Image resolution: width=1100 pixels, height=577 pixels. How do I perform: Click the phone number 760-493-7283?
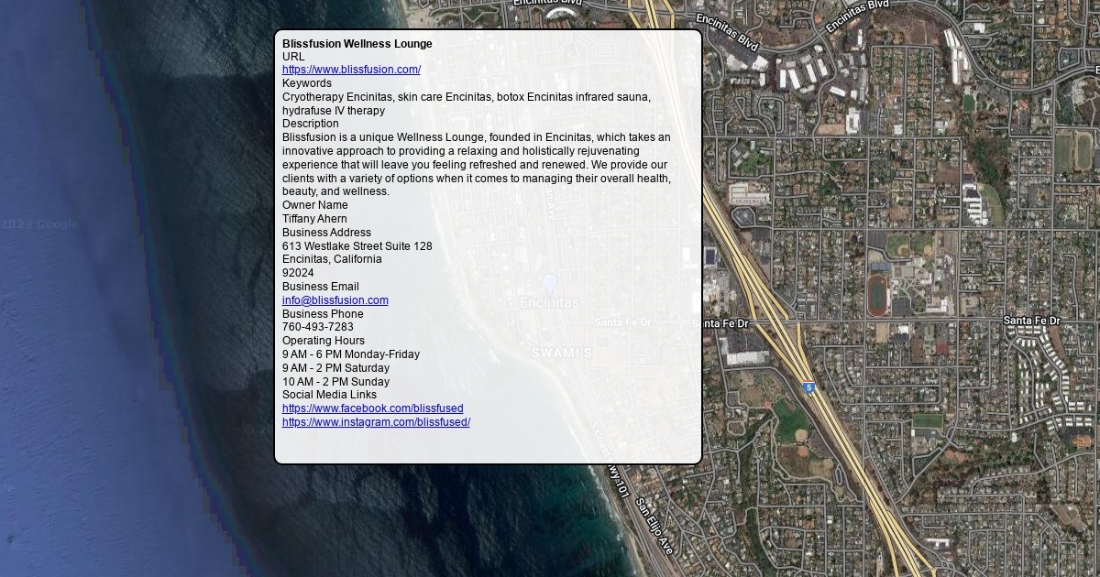(x=317, y=327)
